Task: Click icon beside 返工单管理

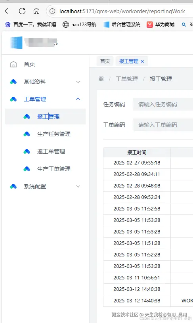Action: [x=27, y=152]
